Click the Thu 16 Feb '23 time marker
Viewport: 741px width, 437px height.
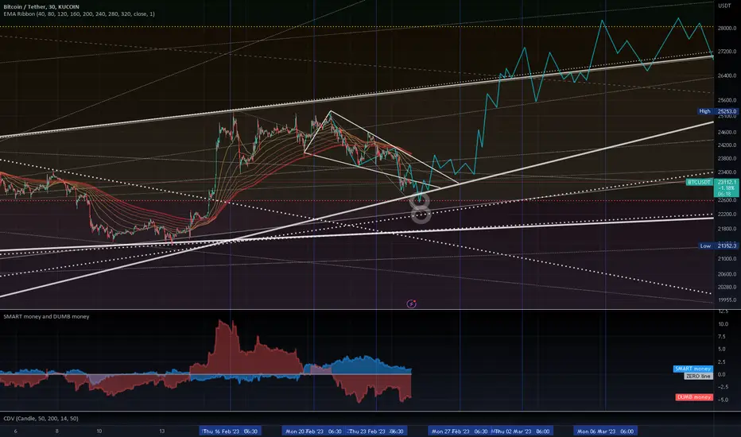click(x=230, y=431)
